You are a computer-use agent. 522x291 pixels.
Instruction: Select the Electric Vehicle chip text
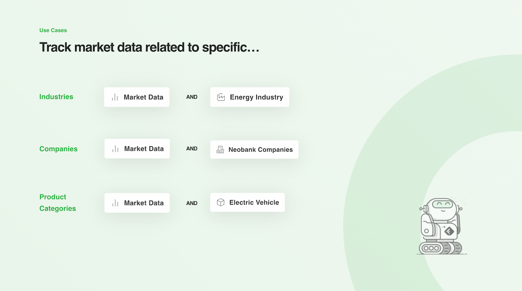click(254, 202)
